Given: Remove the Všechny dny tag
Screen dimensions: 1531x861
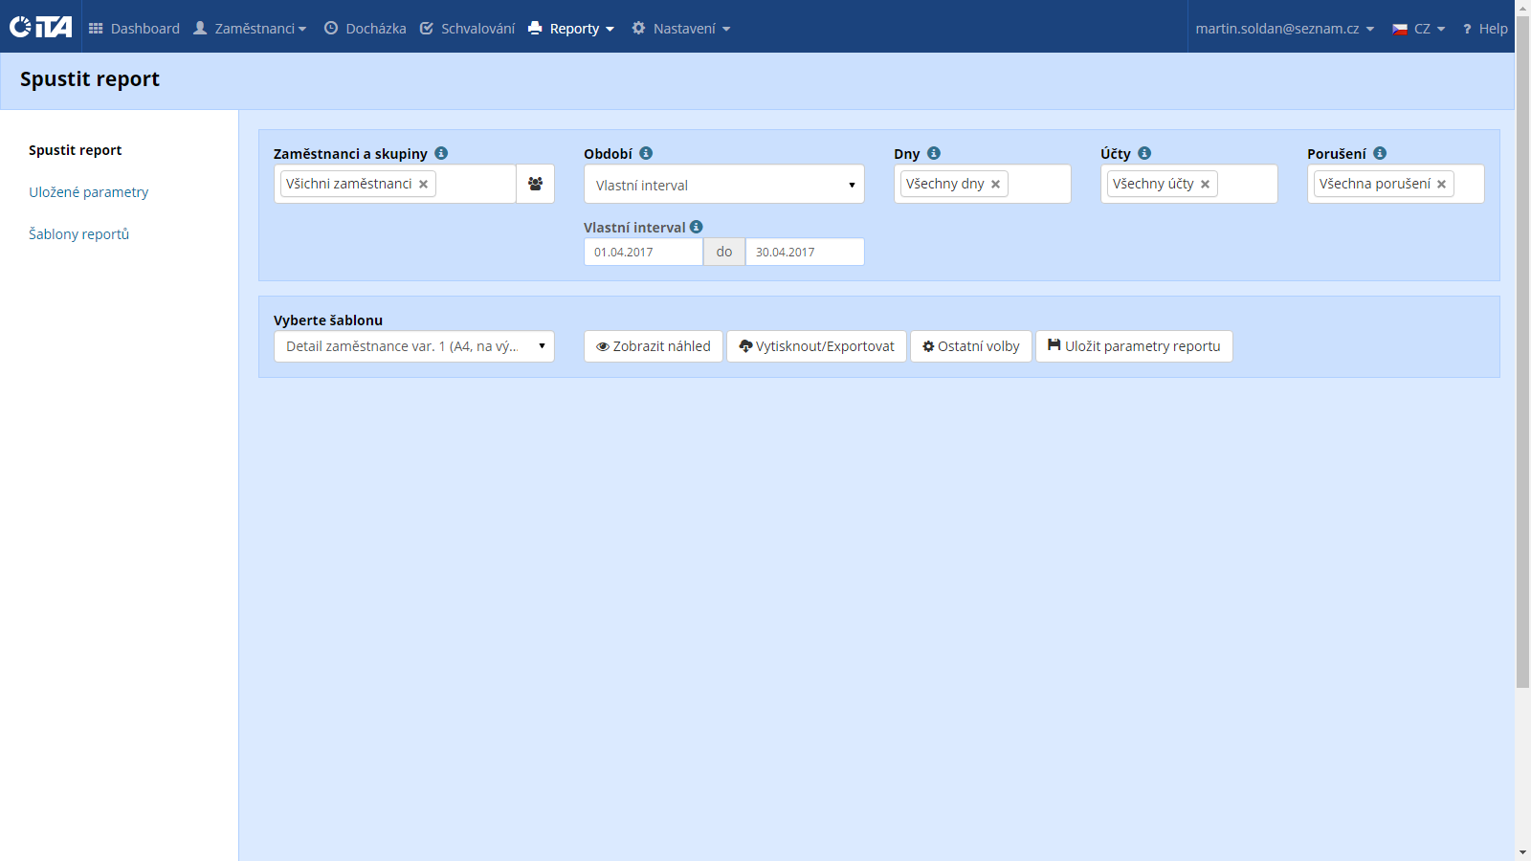Looking at the screenshot, I should [995, 185].
